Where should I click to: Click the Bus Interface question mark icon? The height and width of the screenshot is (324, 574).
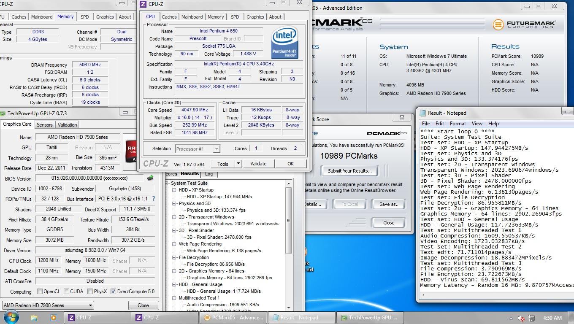154,199
